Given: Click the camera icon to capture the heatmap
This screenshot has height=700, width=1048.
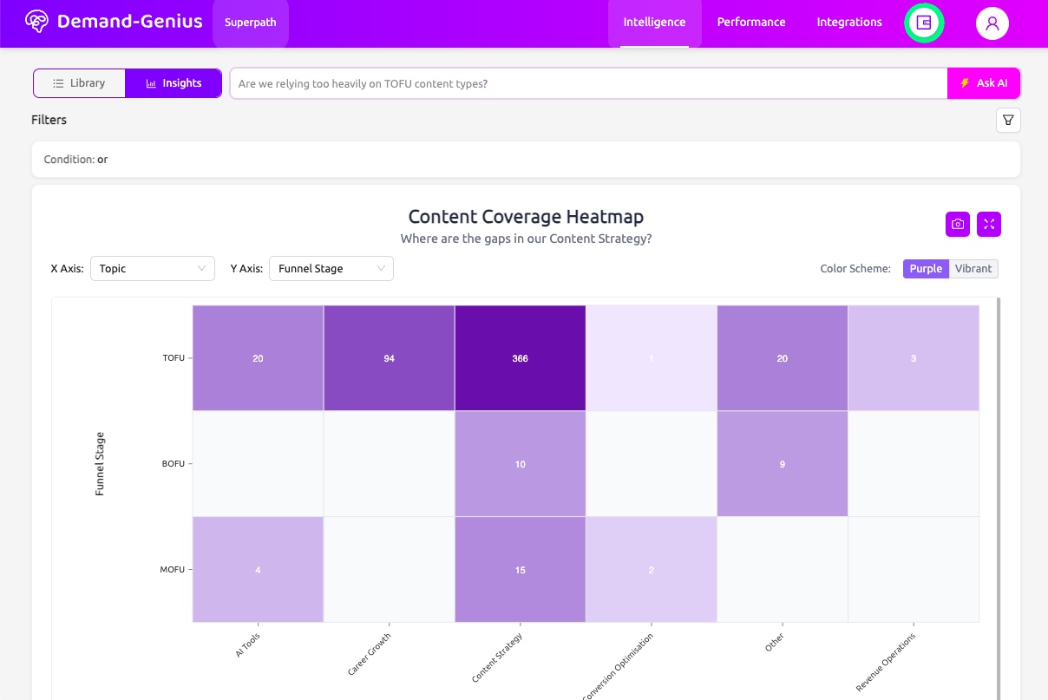Looking at the screenshot, I should pos(957,224).
